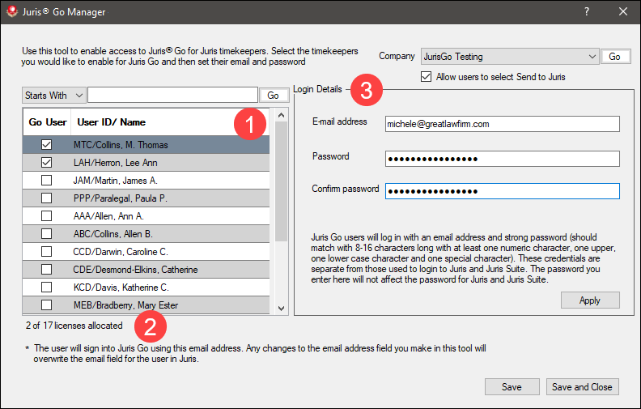Click the timekeeper search text box
641x409 pixels.
pos(172,96)
